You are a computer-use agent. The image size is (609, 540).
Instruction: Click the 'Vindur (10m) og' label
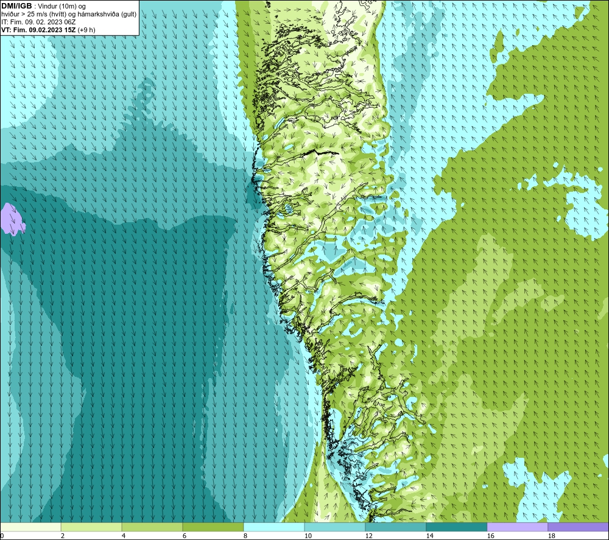pyautogui.click(x=62, y=7)
